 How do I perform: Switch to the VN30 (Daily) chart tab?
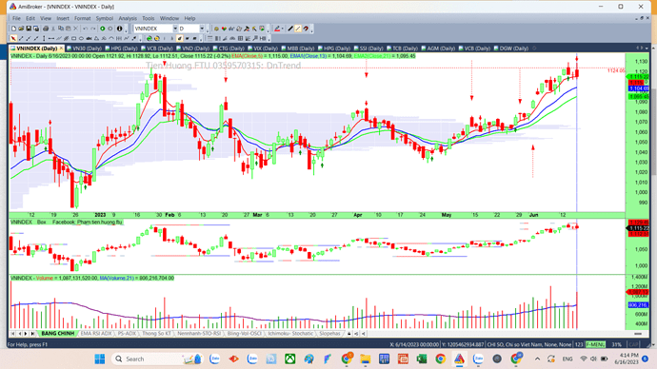(x=85, y=49)
